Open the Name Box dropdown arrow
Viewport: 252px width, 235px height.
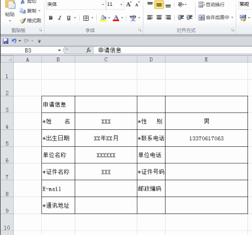click(59, 50)
